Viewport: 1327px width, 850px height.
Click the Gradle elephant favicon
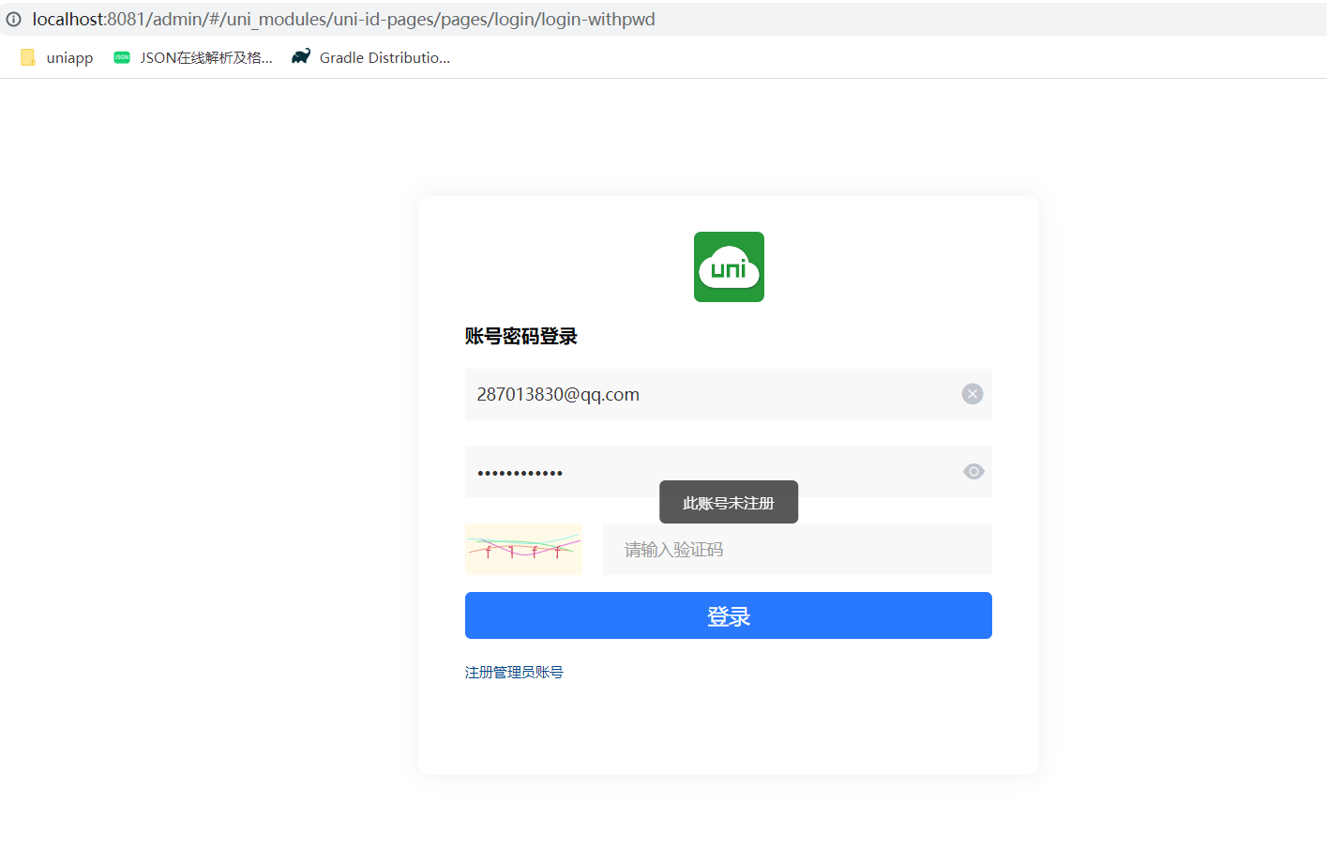click(x=301, y=57)
